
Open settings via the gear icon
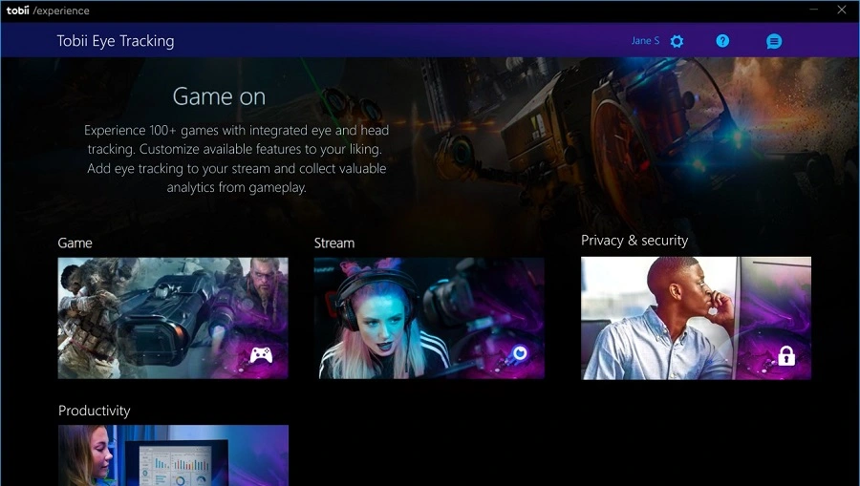(677, 41)
